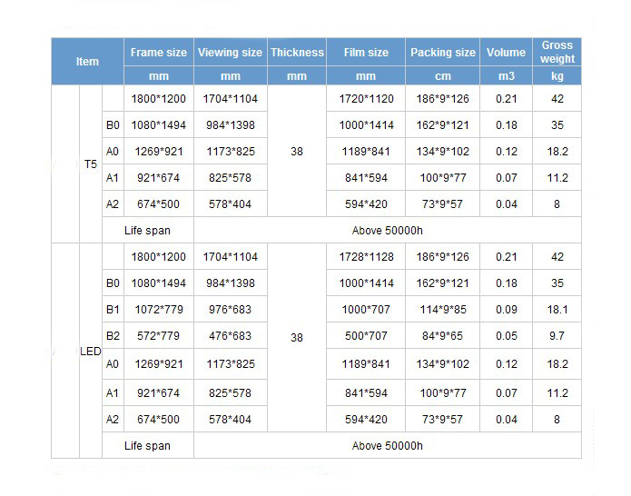The height and width of the screenshot is (496, 631).
Task: Select film size "1000*707"
Action: 366,310
